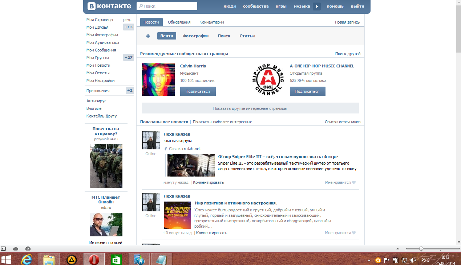Click the music player play icon in the header
The image size is (461, 265).
point(317,6)
